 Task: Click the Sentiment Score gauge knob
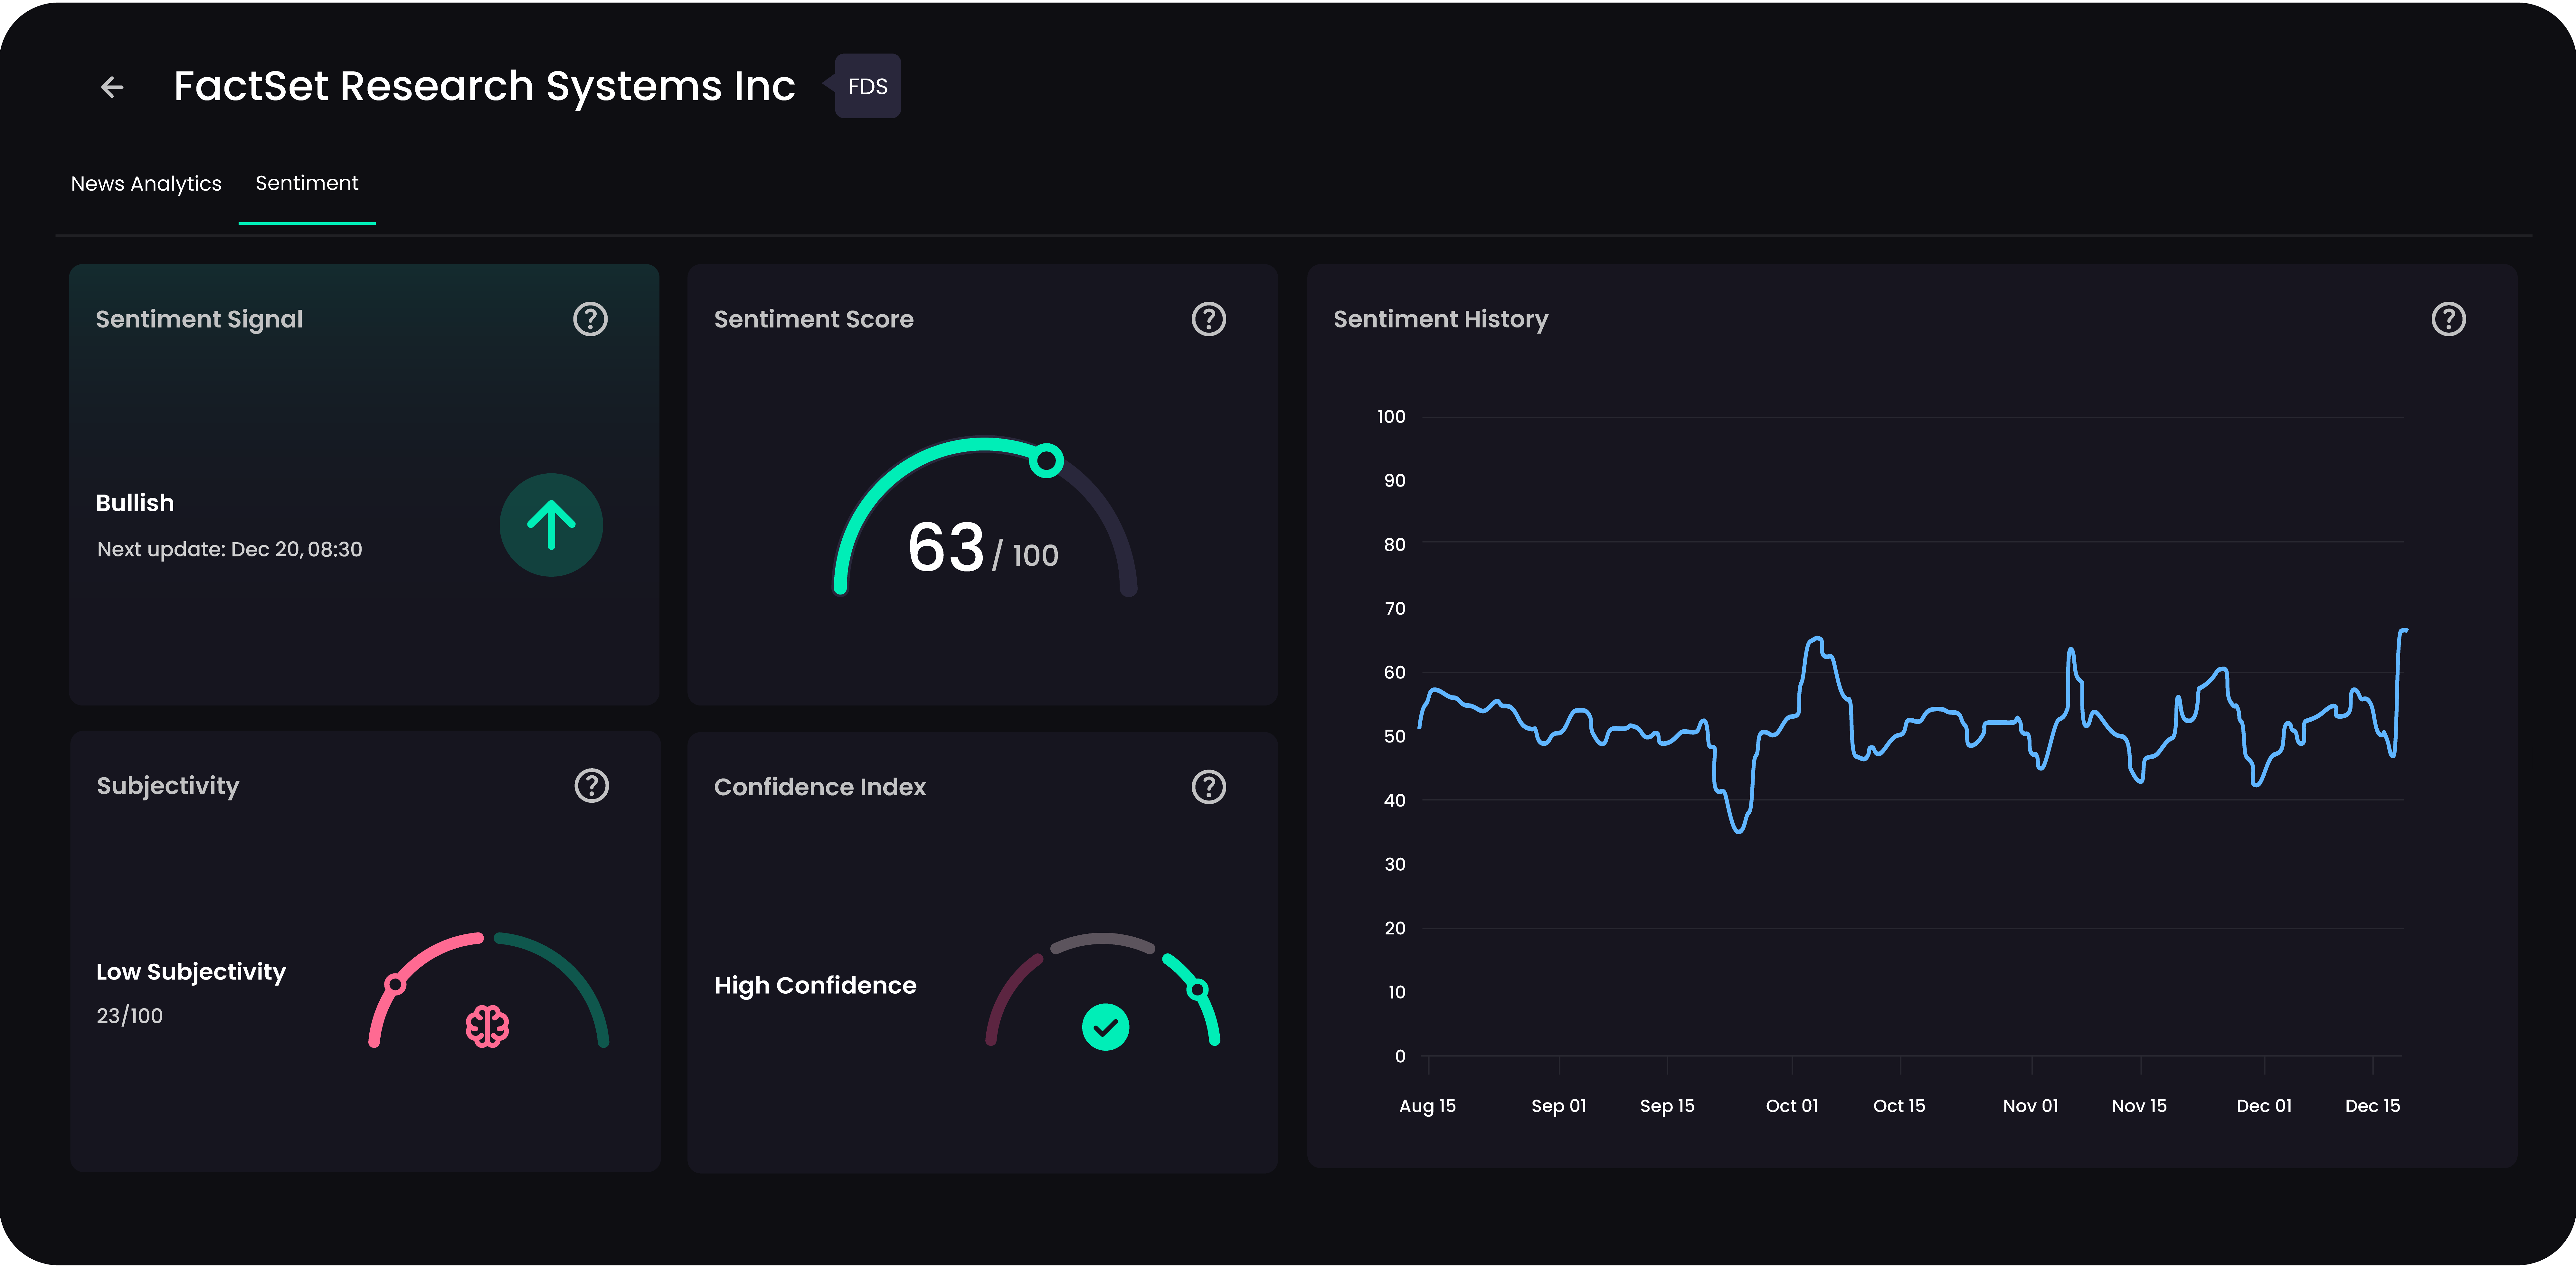[x=1046, y=461]
